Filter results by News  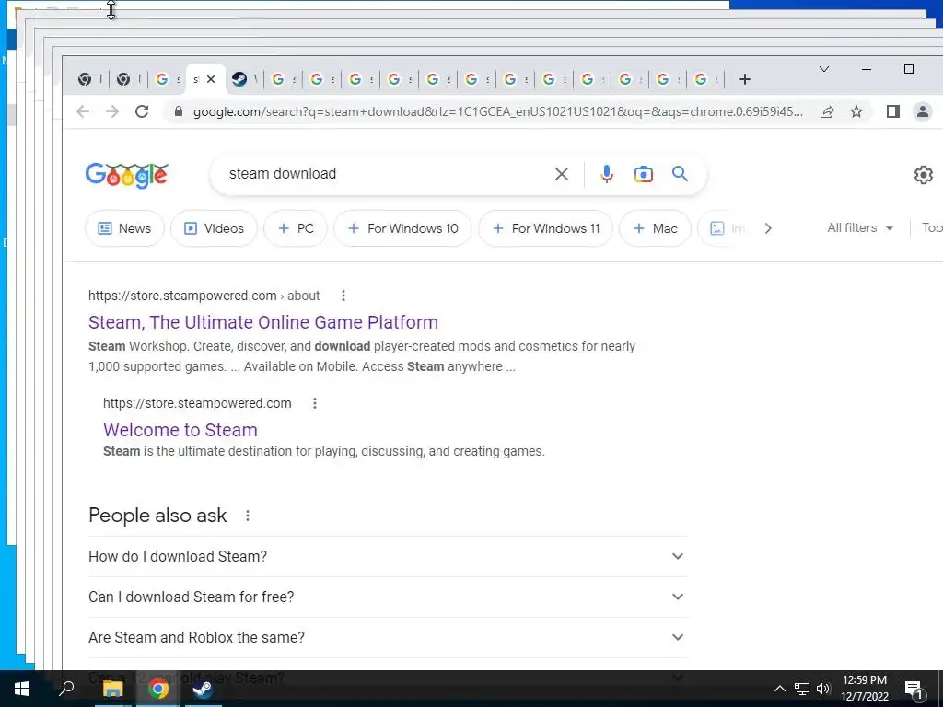tap(124, 228)
